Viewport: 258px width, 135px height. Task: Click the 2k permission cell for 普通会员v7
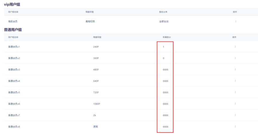click(95, 115)
